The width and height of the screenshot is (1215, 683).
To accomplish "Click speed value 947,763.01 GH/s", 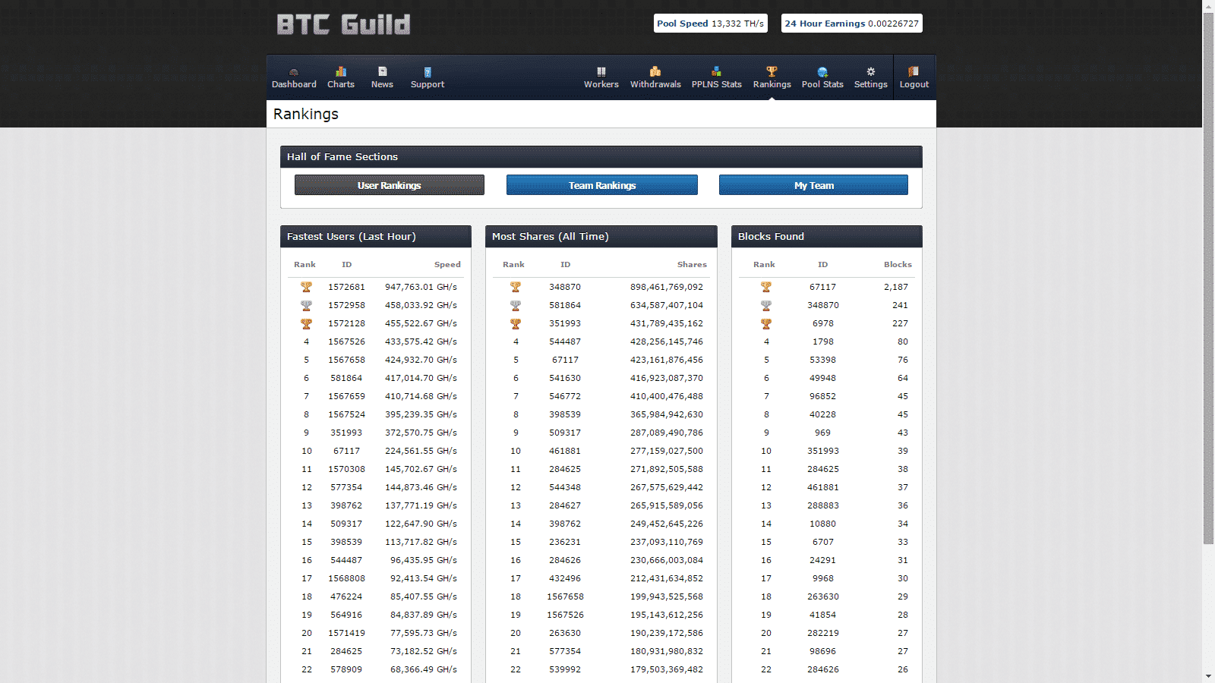I will pyautogui.click(x=421, y=287).
